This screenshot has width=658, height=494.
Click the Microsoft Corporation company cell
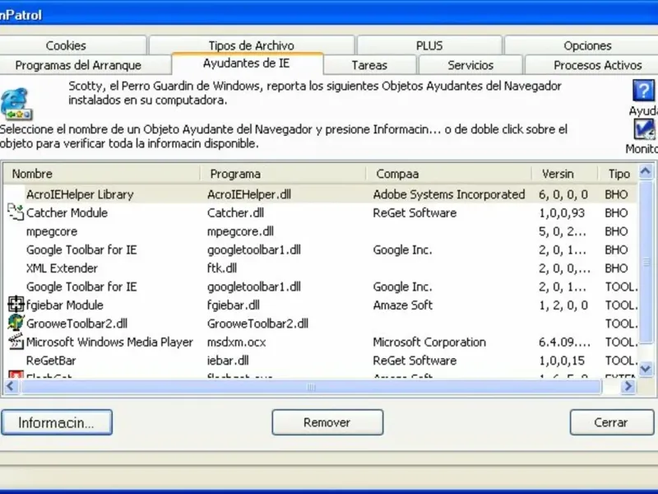429,342
